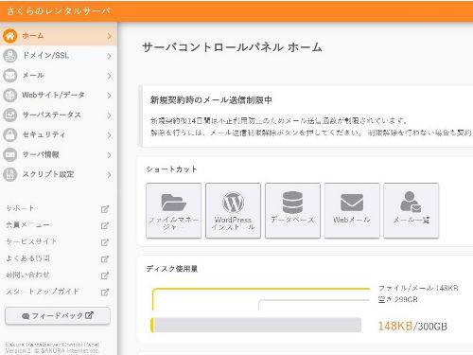Click the Home house icon in sidebar

pyautogui.click(x=10, y=36)
